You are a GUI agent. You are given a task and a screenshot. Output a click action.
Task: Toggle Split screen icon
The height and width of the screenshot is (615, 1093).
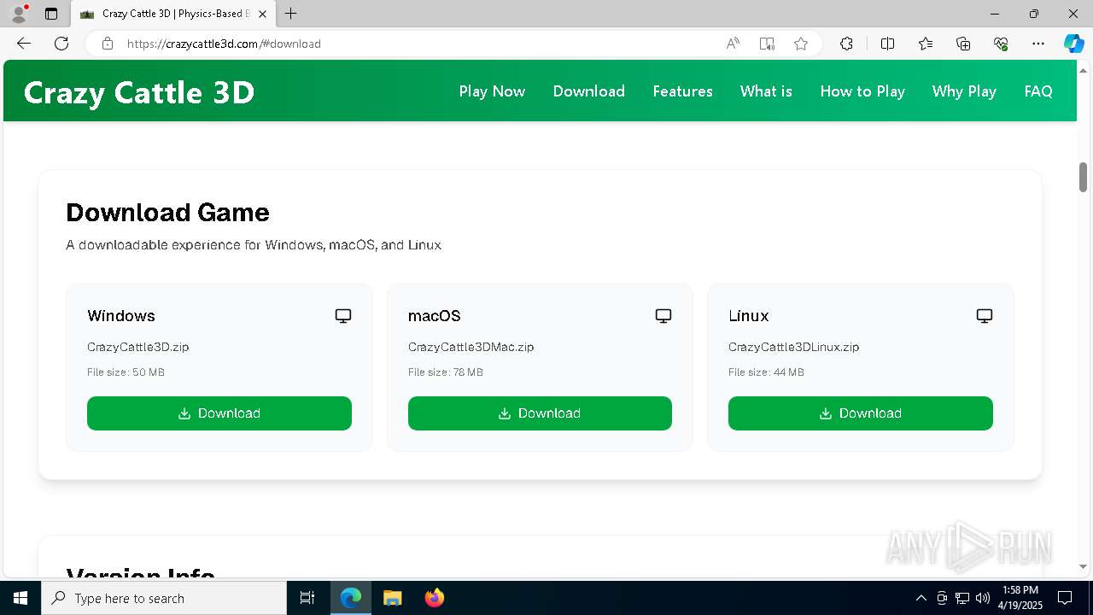pos(887,44)
